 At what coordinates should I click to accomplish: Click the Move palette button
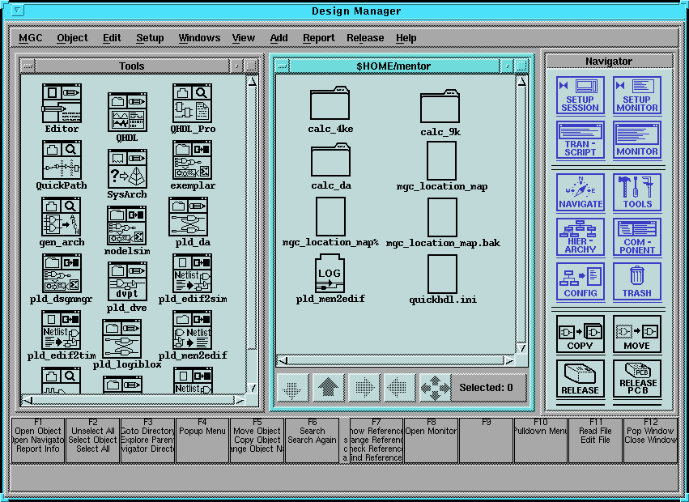(x=637, y=334)
